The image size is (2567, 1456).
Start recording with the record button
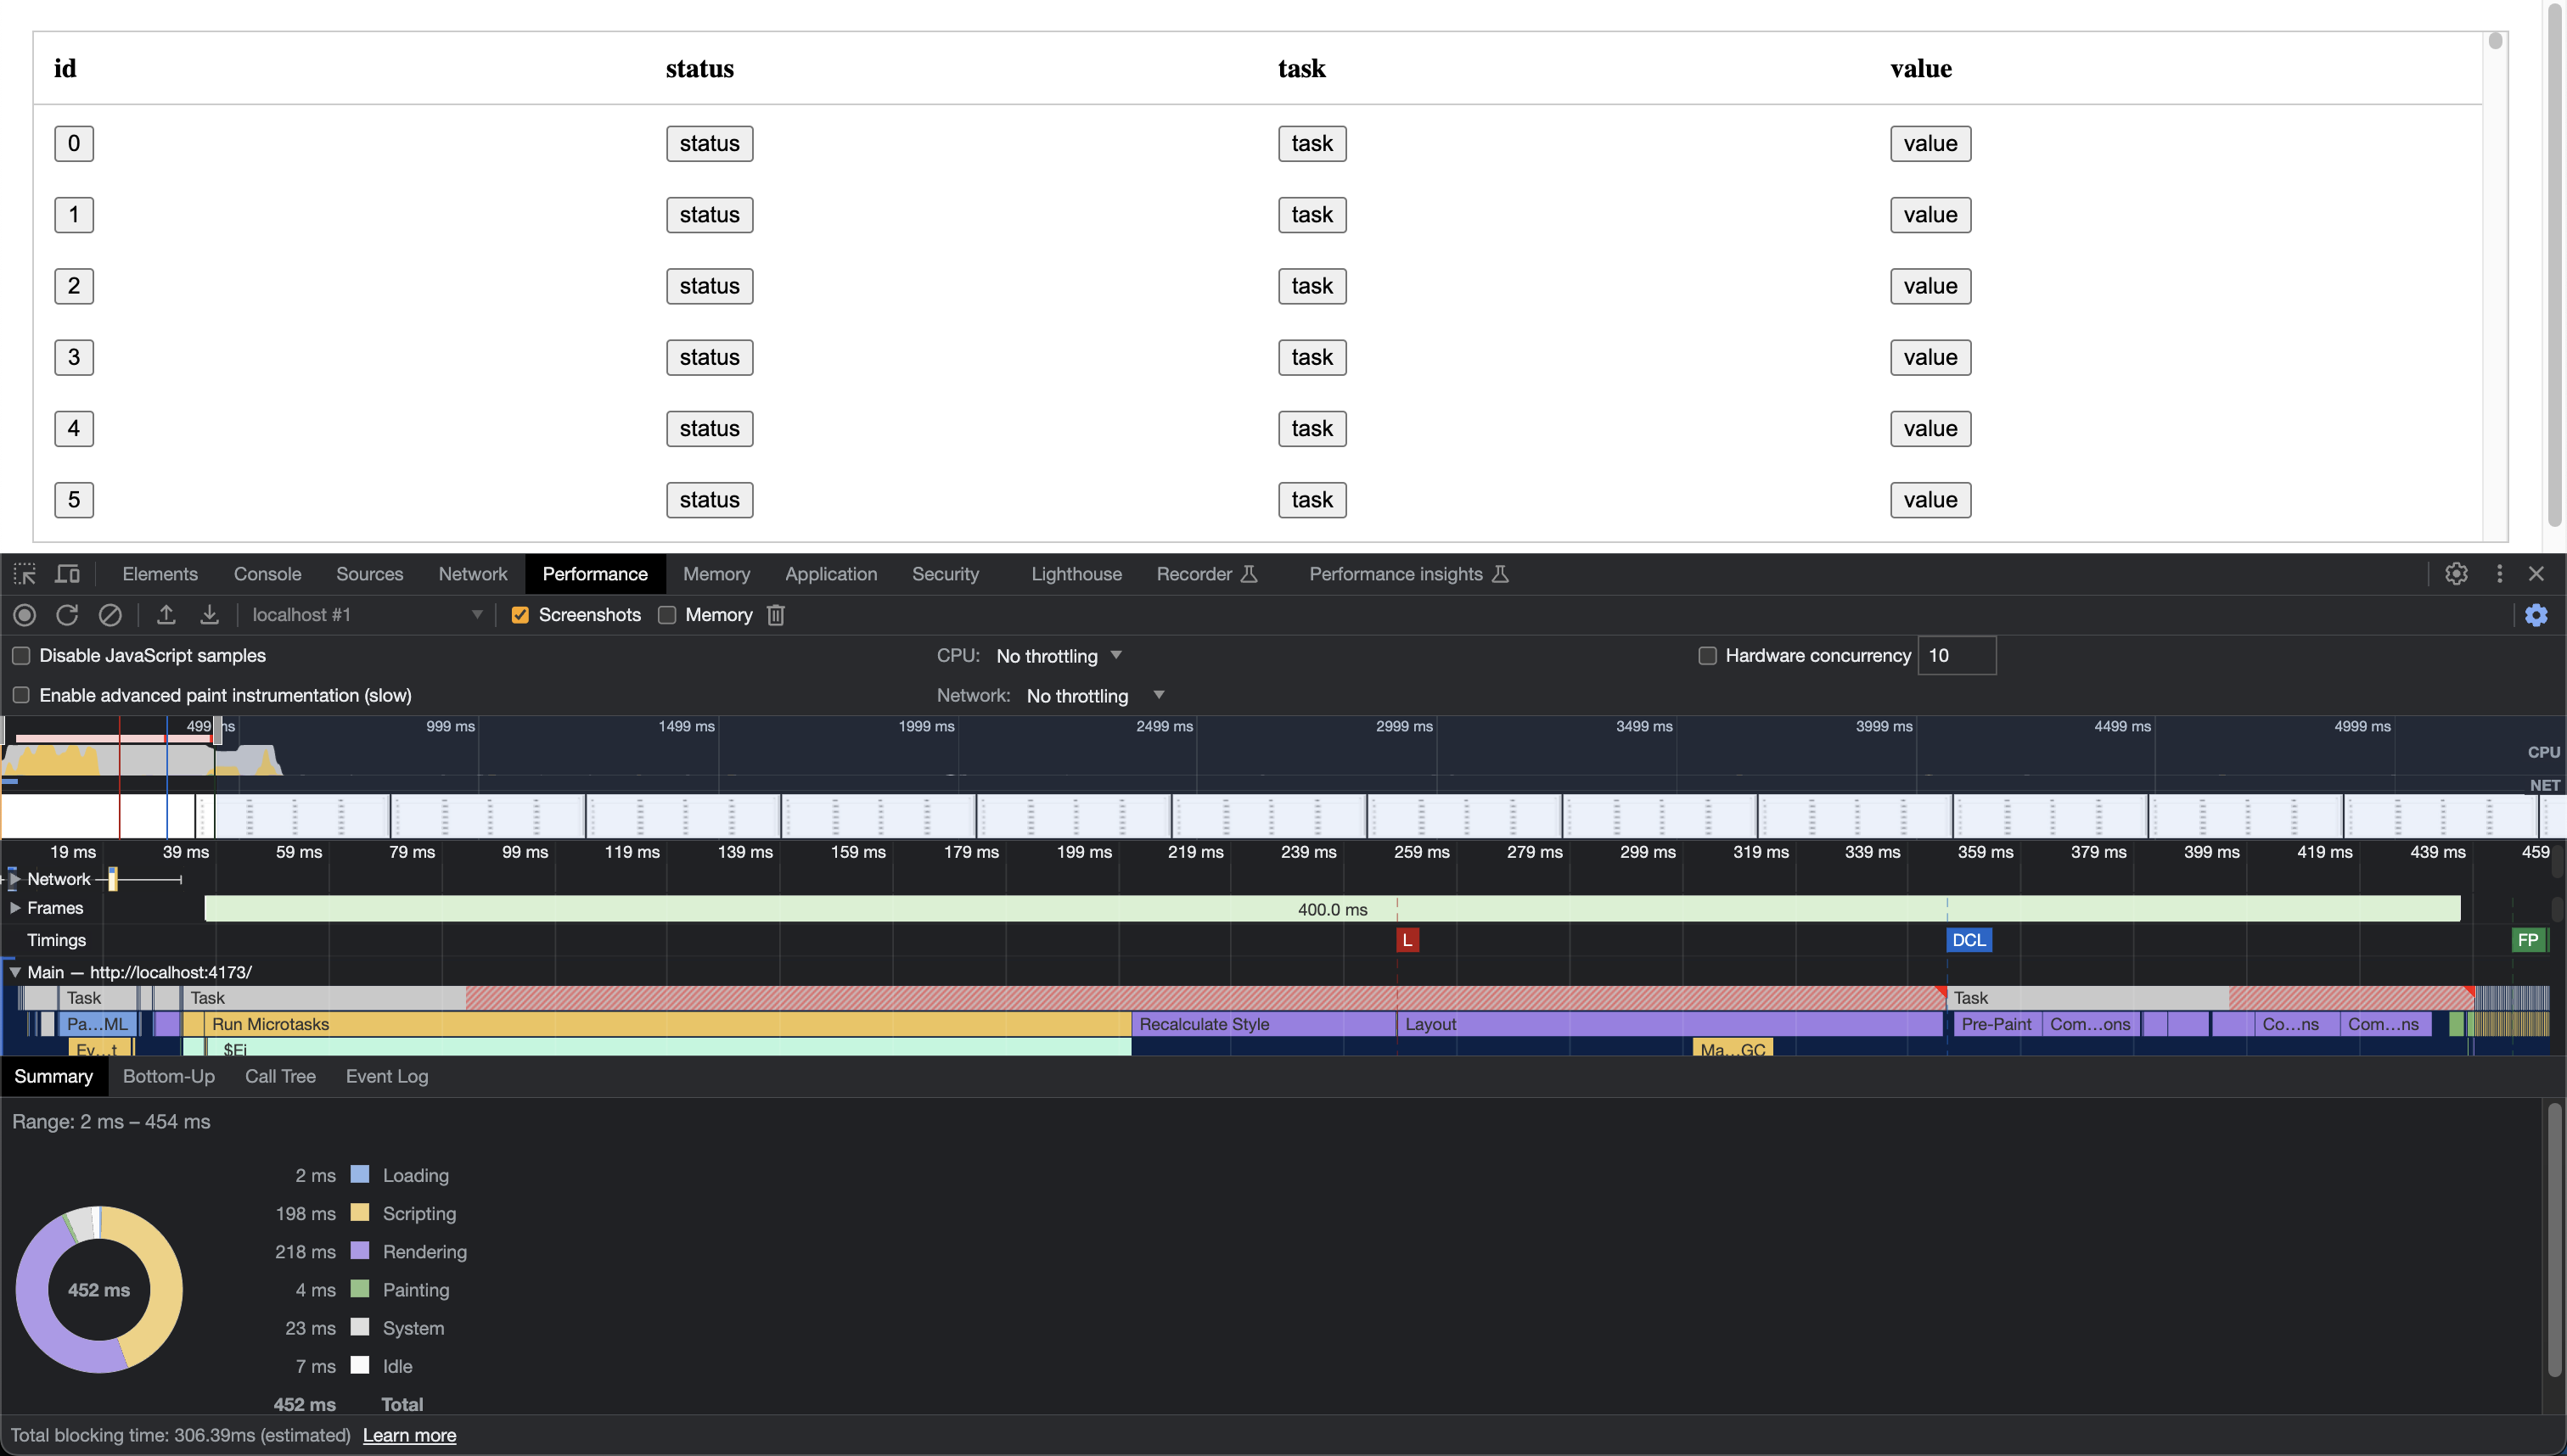24,615
